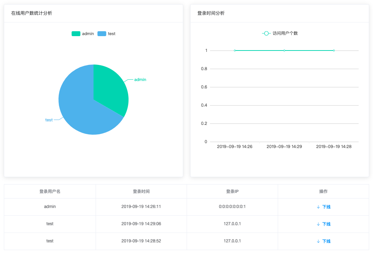
Task: Click down-arrow icon in admin row
Action: click(318, 207)
